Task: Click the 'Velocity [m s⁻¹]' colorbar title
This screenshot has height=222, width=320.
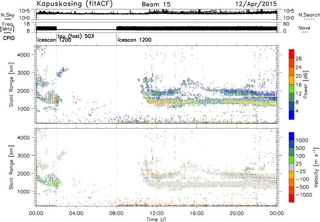Action: point(316,167)
